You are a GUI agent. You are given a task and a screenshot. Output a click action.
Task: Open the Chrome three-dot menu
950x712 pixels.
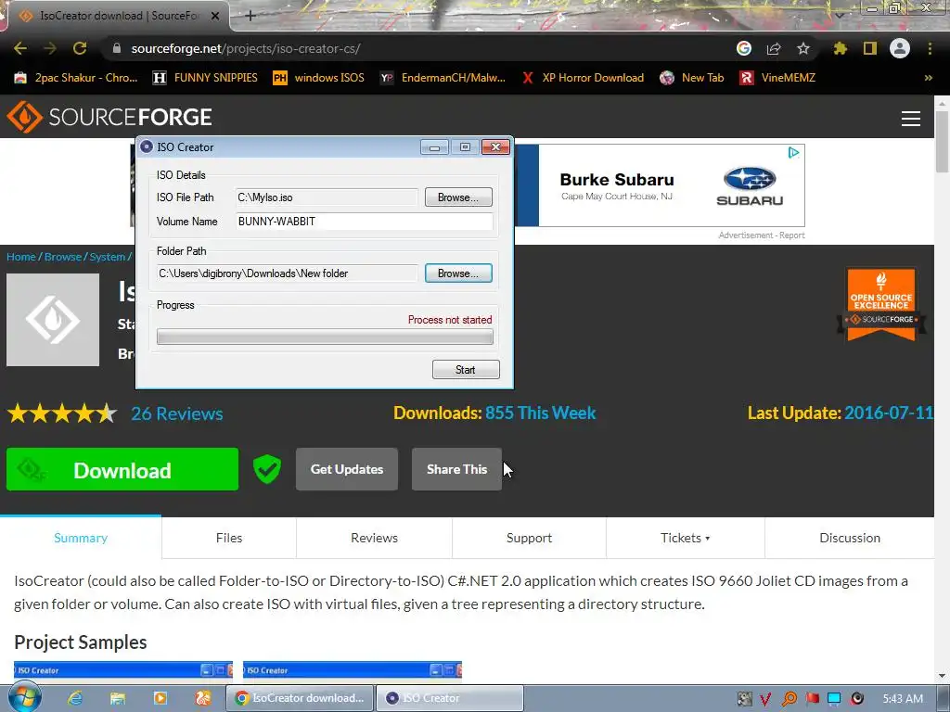(x=930, y=48)
